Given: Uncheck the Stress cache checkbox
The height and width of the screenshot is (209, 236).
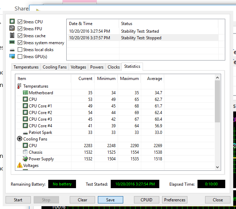Looking at the screenshot, I should (x=20, y=36).
